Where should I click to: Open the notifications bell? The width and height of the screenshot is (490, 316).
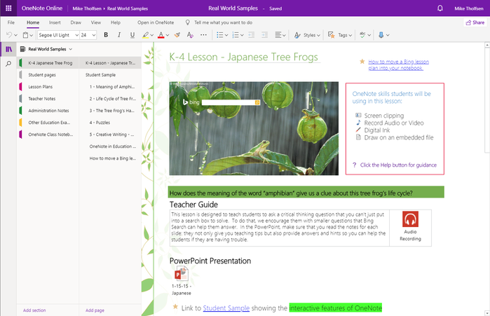tap(440, 8)
